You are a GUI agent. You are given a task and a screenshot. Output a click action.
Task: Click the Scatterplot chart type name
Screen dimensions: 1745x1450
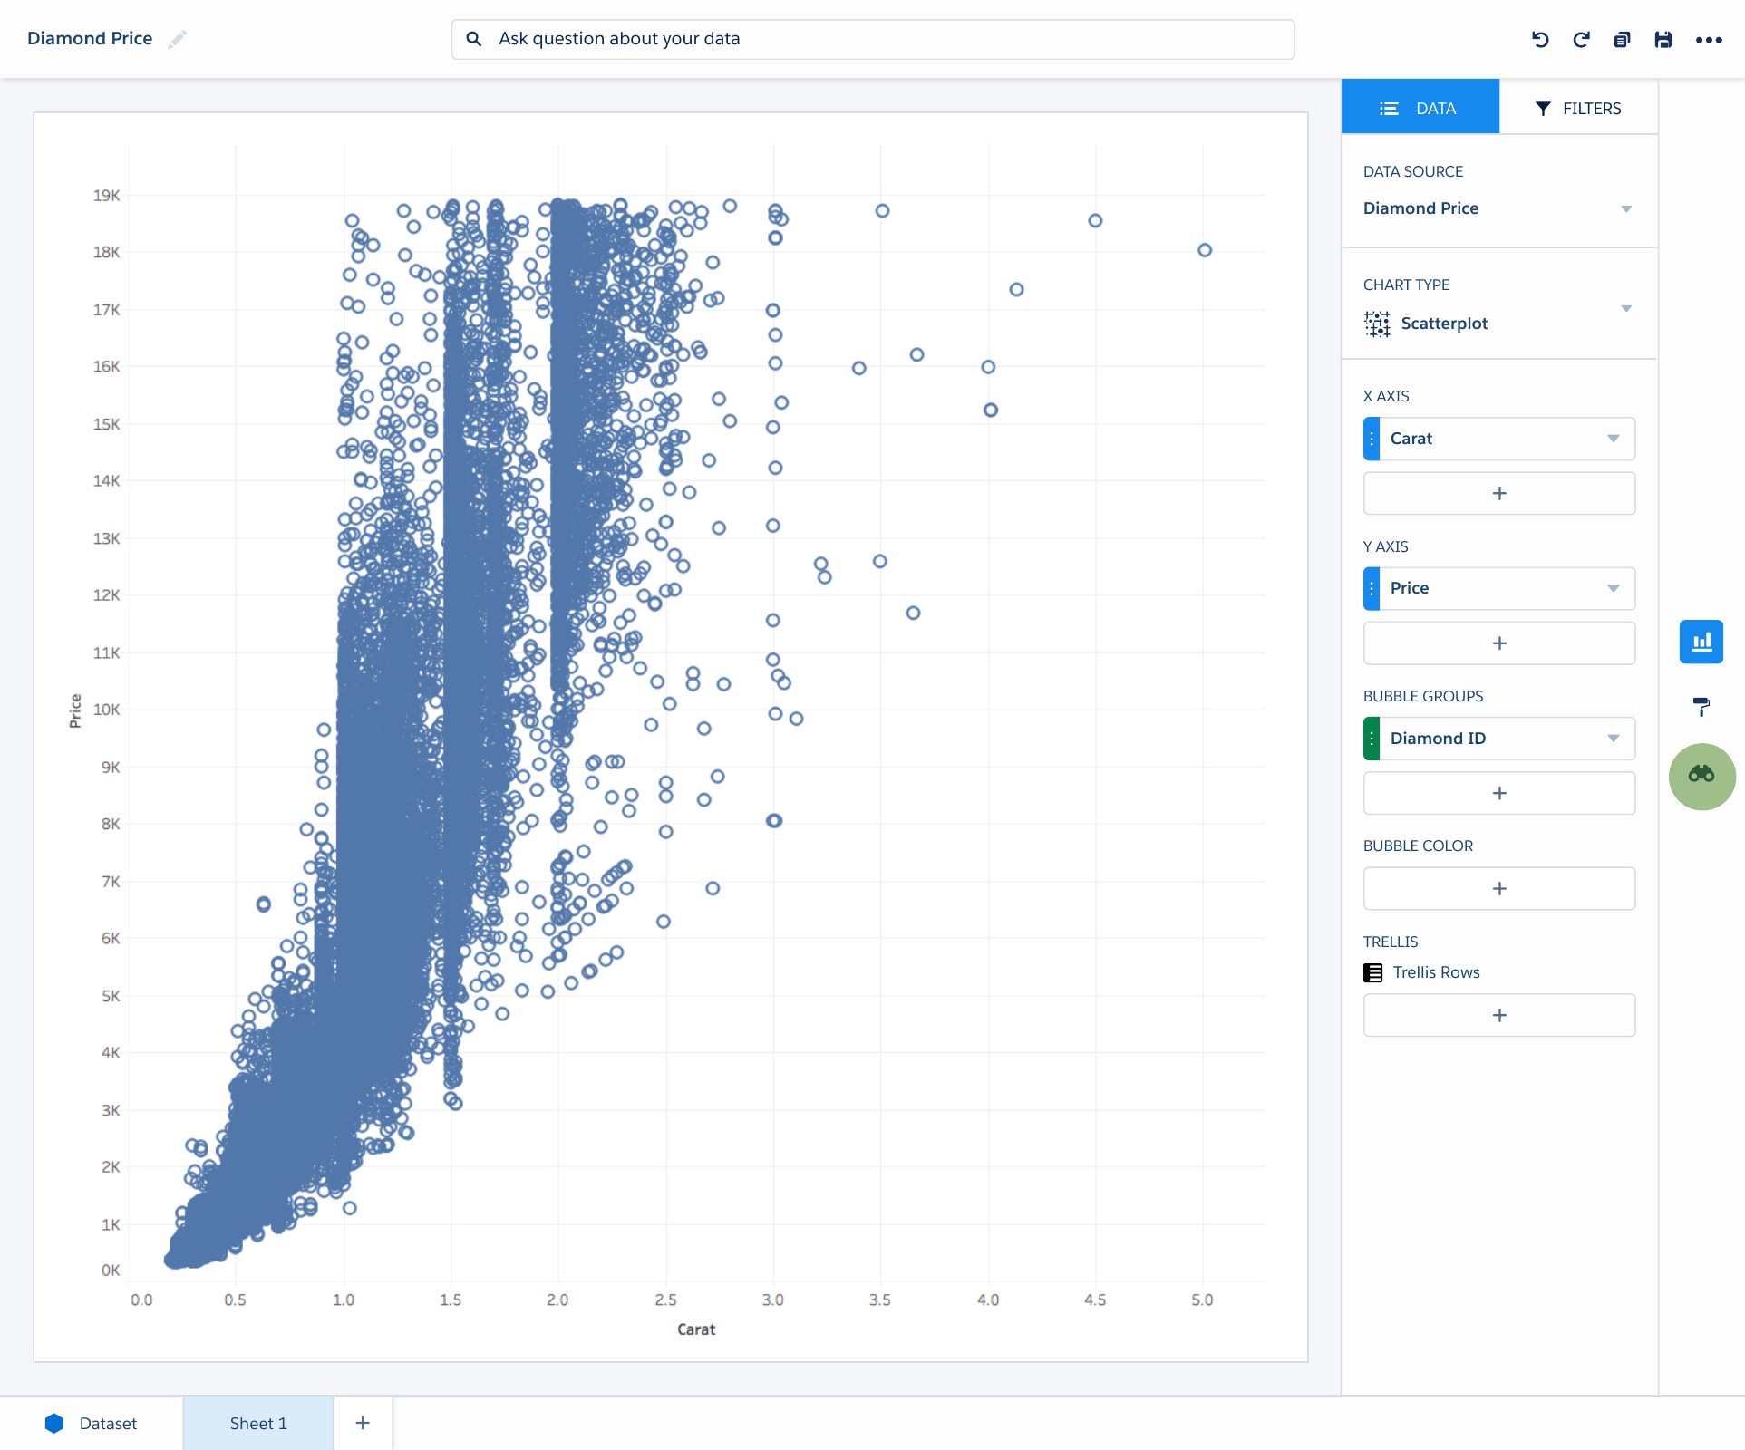(1444, 324)
